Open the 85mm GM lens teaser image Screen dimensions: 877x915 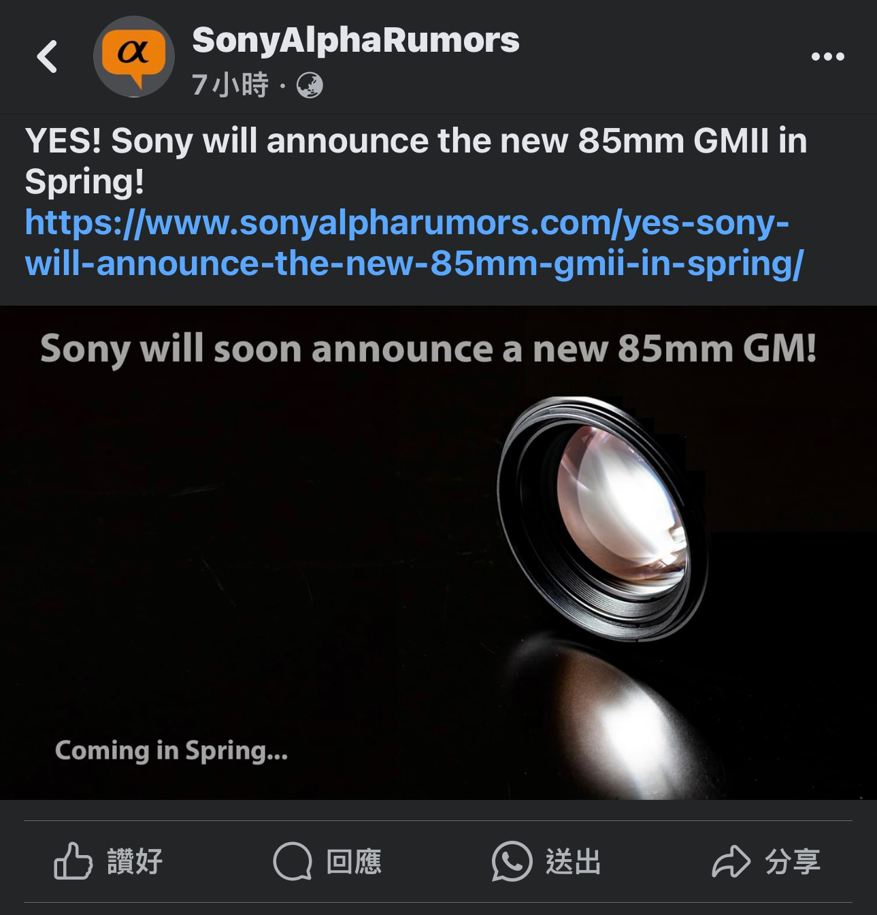tap(438, 552)
